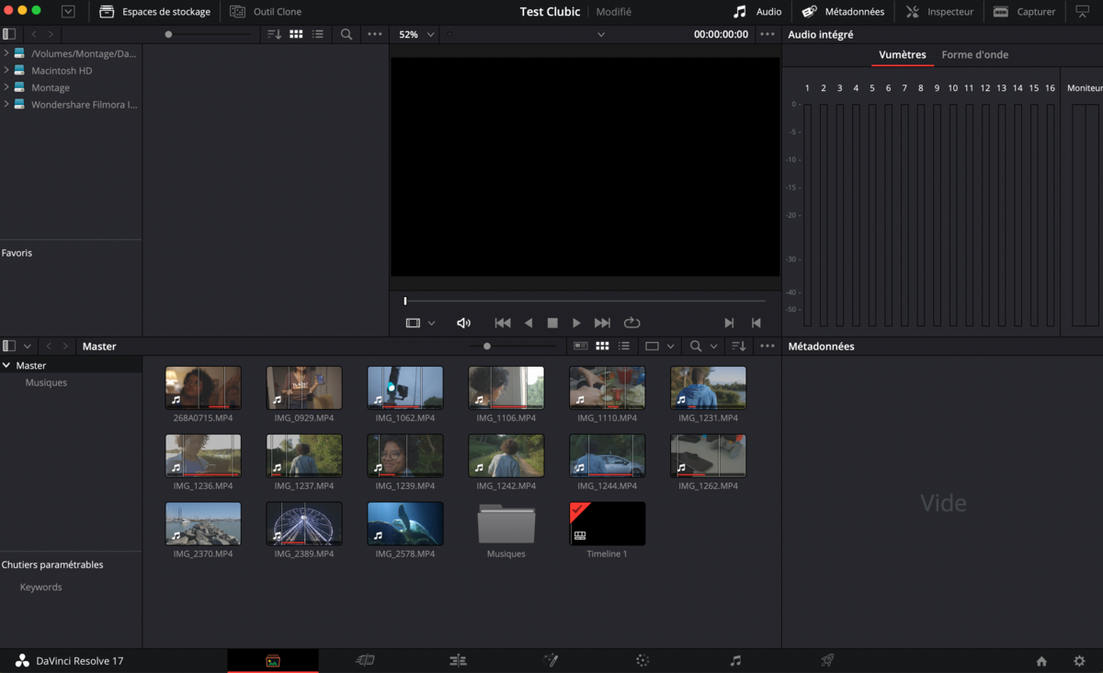Image resolution: width=1103 pixels, height=673 pixels.
Task: Click the 00:00:00:00 timecode field
Action: (721, 34)
